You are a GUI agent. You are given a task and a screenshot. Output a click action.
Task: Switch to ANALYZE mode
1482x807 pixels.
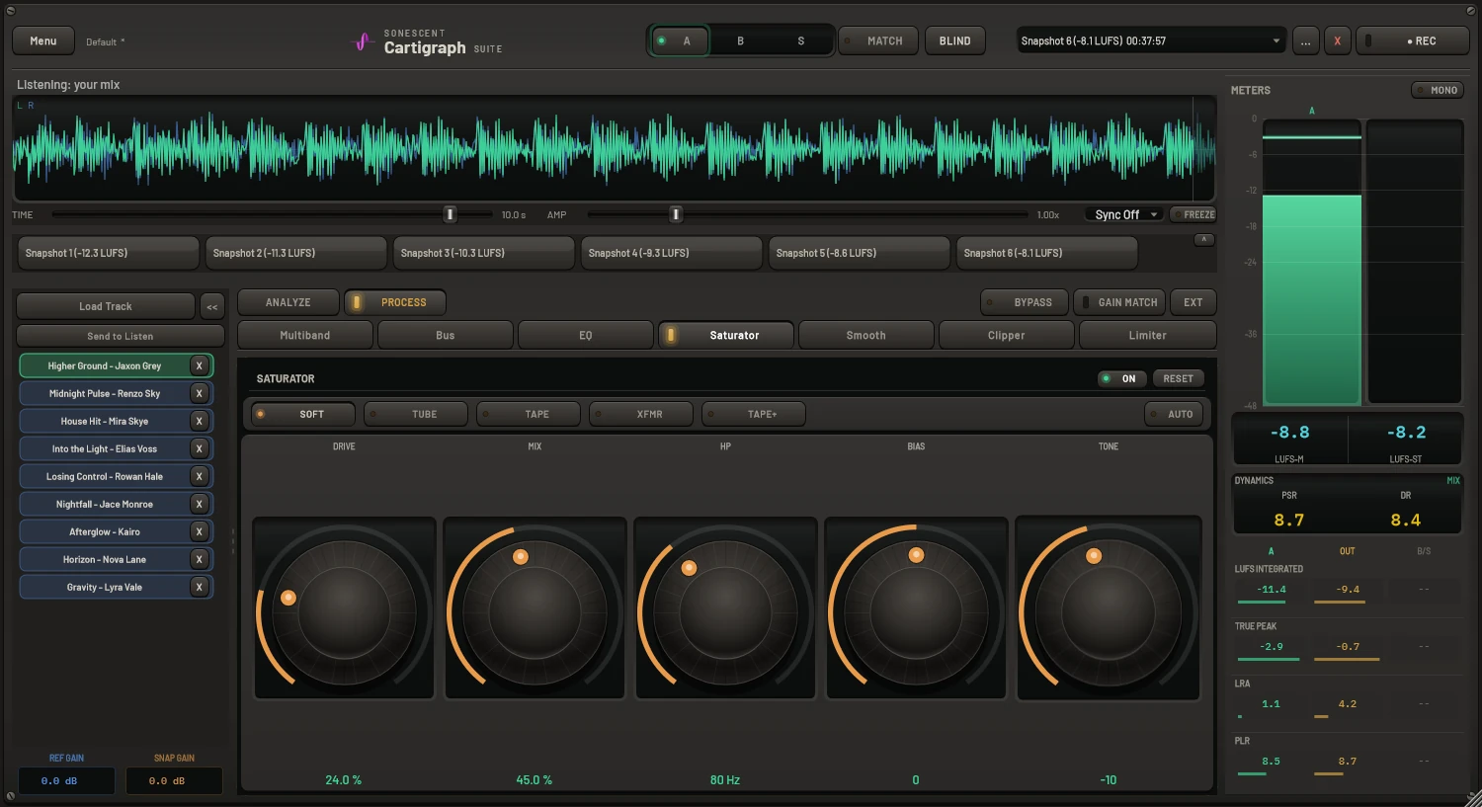(x=288, y=302)
